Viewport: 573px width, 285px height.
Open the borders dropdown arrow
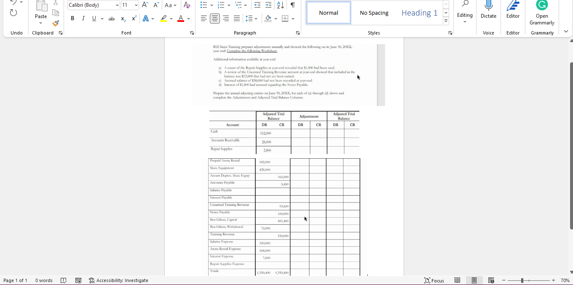point(293,19)
